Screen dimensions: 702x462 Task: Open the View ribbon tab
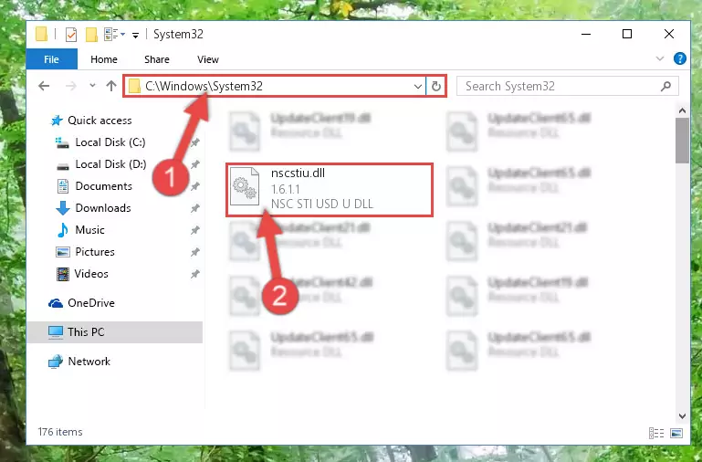[x=208, y=59]
